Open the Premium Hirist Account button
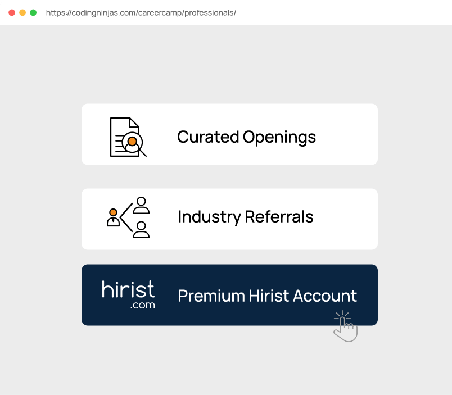 [229, 295]
